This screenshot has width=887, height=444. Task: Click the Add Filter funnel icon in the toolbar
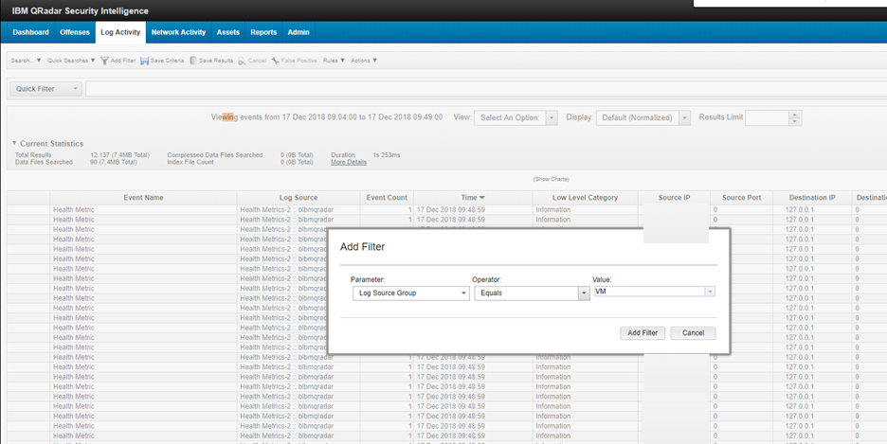104,61
